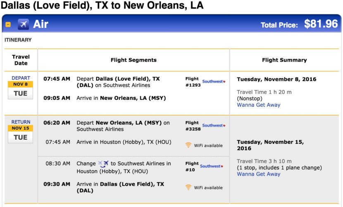Click the DEPART label
This screenshot has width=343, height=207.
click(x=21, y=78)
